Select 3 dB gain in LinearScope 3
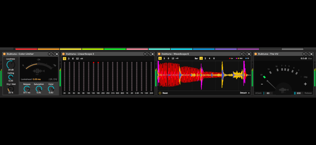316x145 pixels. pos(69,59)
